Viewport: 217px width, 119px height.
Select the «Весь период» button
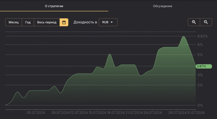(47, 22)
